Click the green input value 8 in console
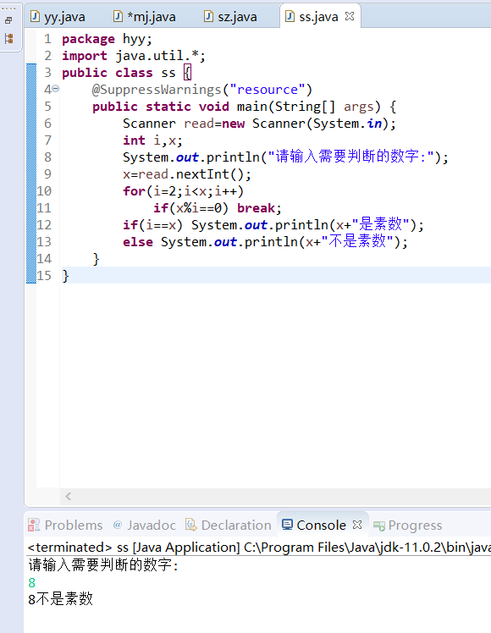The image size is (491, 633). coord(32,582)
